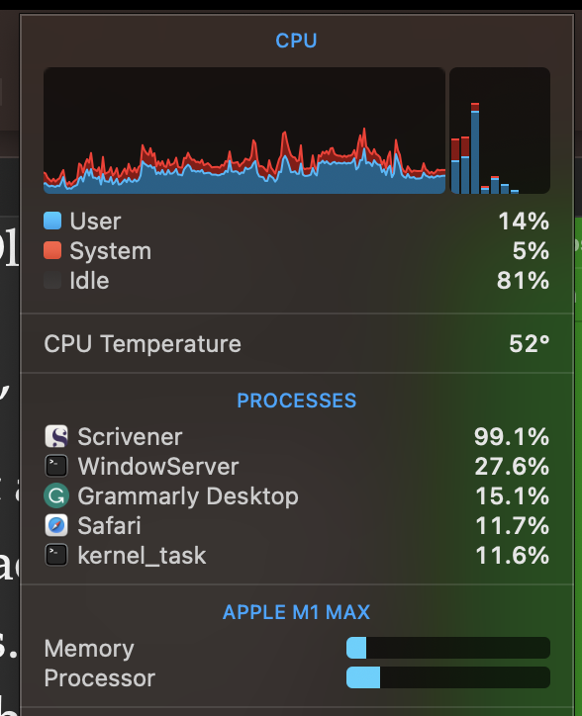Click the per-core bar chart
This screenshot has width=582, height=716.
(x=500, y=131)
